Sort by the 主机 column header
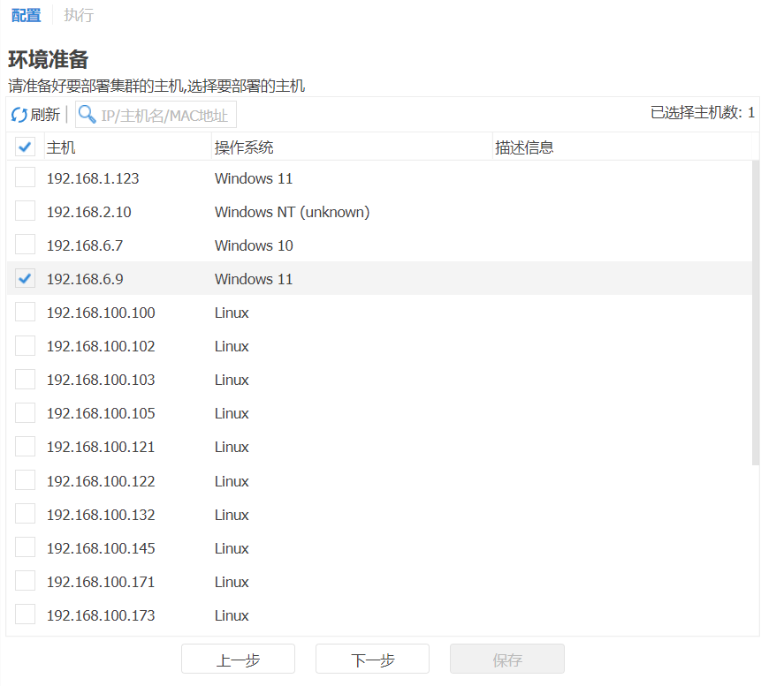761x686 pixels. 61,147
